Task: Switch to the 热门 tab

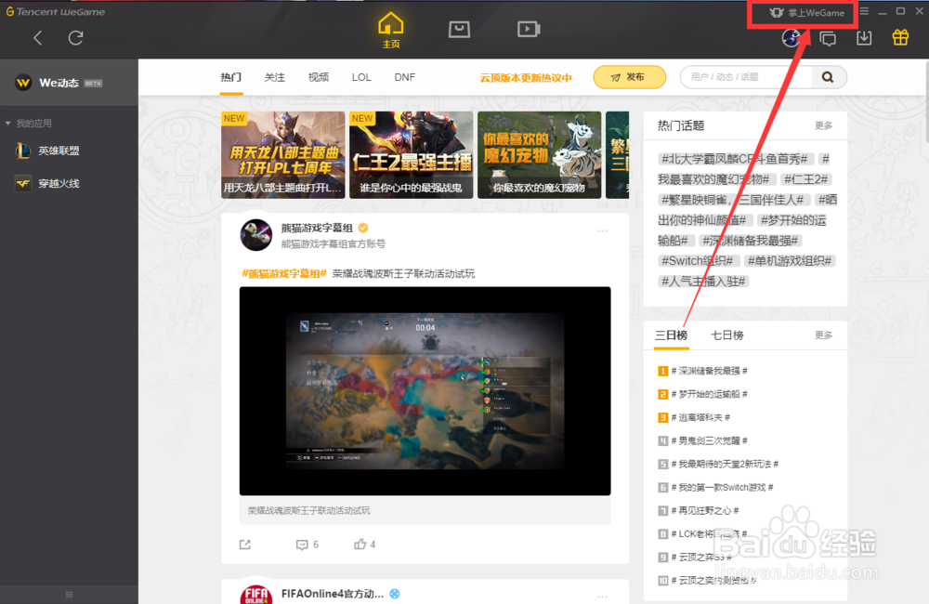Action: (x=231, y=77)
